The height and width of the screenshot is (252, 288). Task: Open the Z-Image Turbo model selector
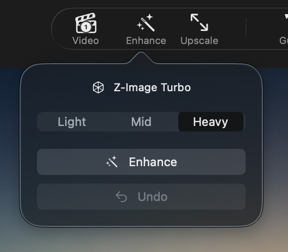coord(141,87)
